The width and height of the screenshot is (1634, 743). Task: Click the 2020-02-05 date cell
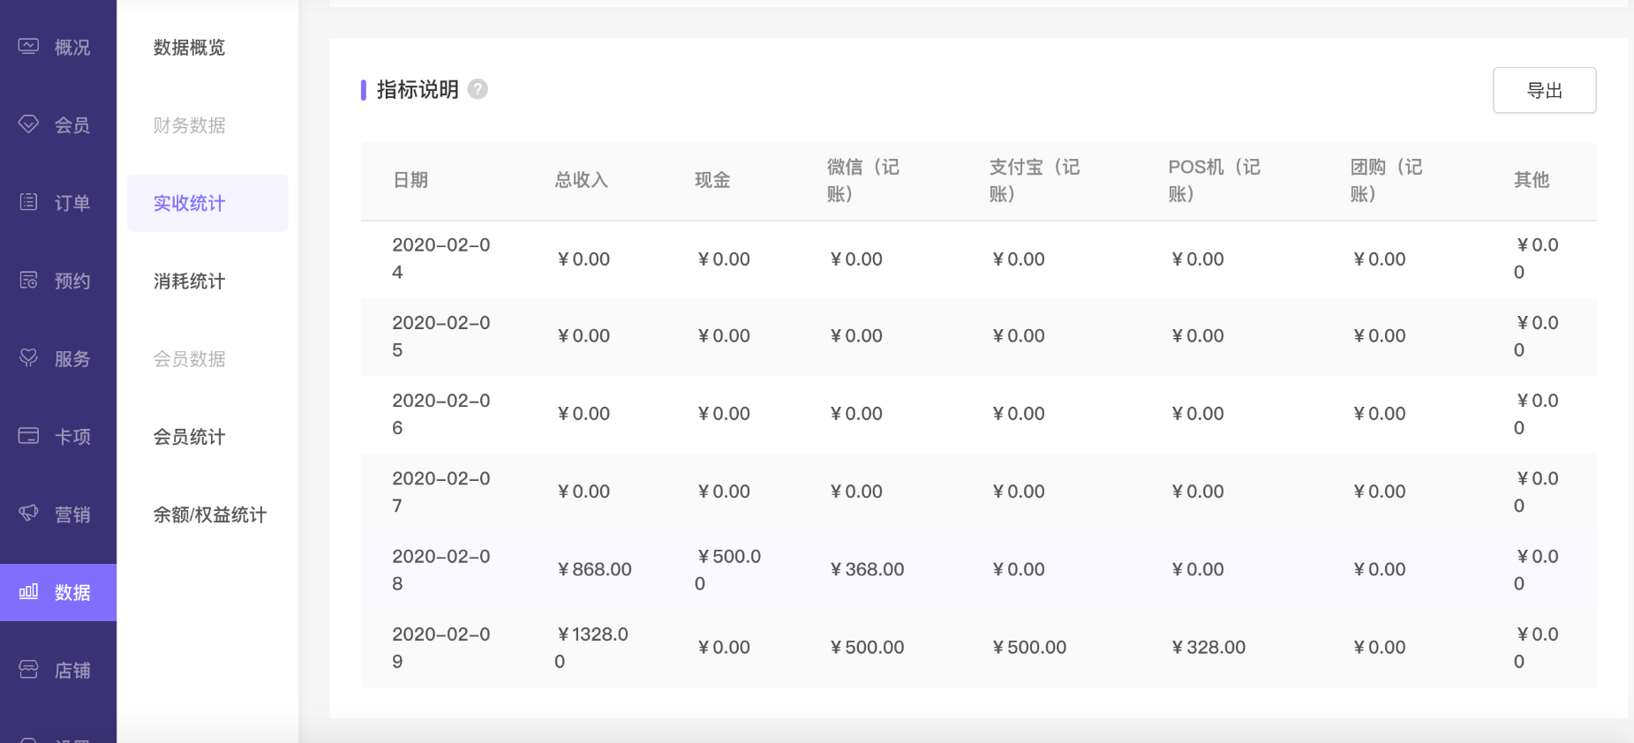[441, 336]
